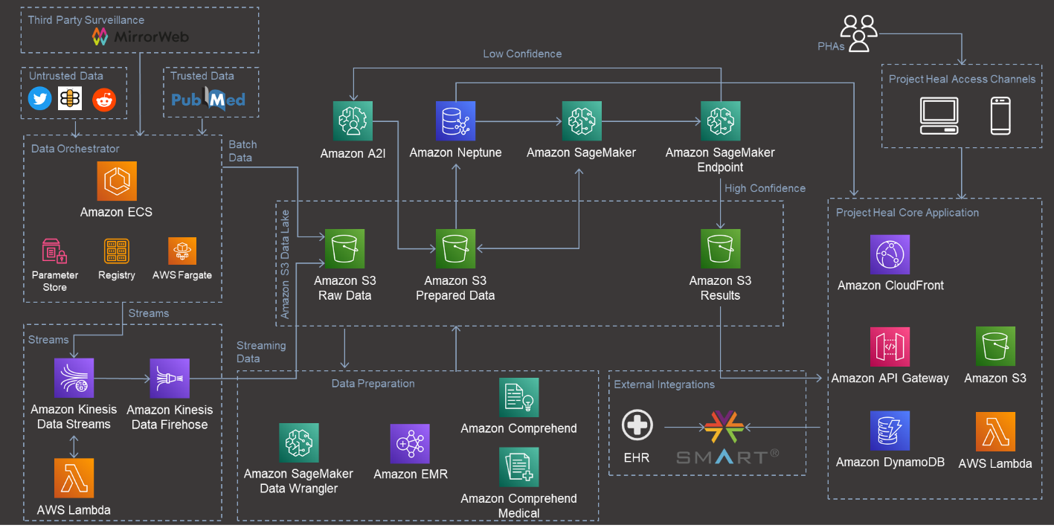This screenshot has width=1054, height=528.
Task: Select the Amazon CloudFront icon
Action: point(890,255)
